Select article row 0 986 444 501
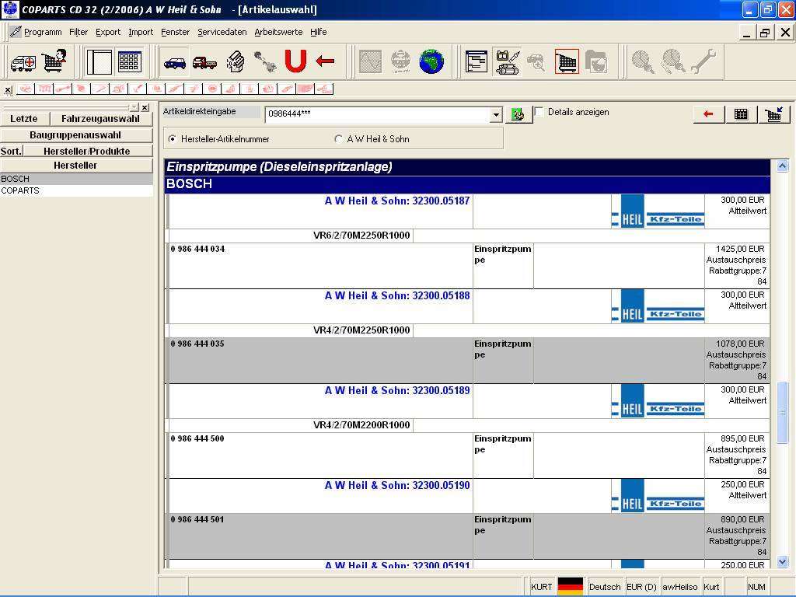This screenshot has width=796, height=597. pyautogui.click(x=469, y=536)
